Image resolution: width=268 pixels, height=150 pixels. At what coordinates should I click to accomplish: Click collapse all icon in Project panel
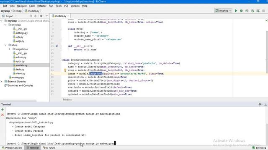pos(35,16)
